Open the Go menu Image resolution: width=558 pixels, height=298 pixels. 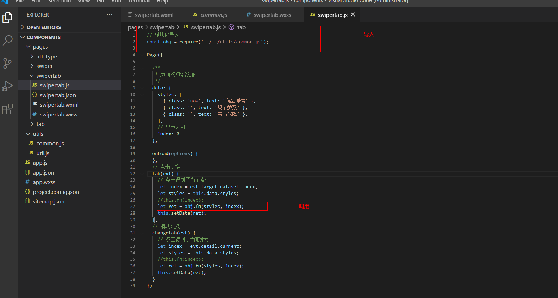pos(101,1)
